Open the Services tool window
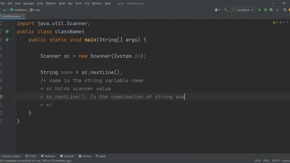290x163 pixels. [x=85, y=156]
